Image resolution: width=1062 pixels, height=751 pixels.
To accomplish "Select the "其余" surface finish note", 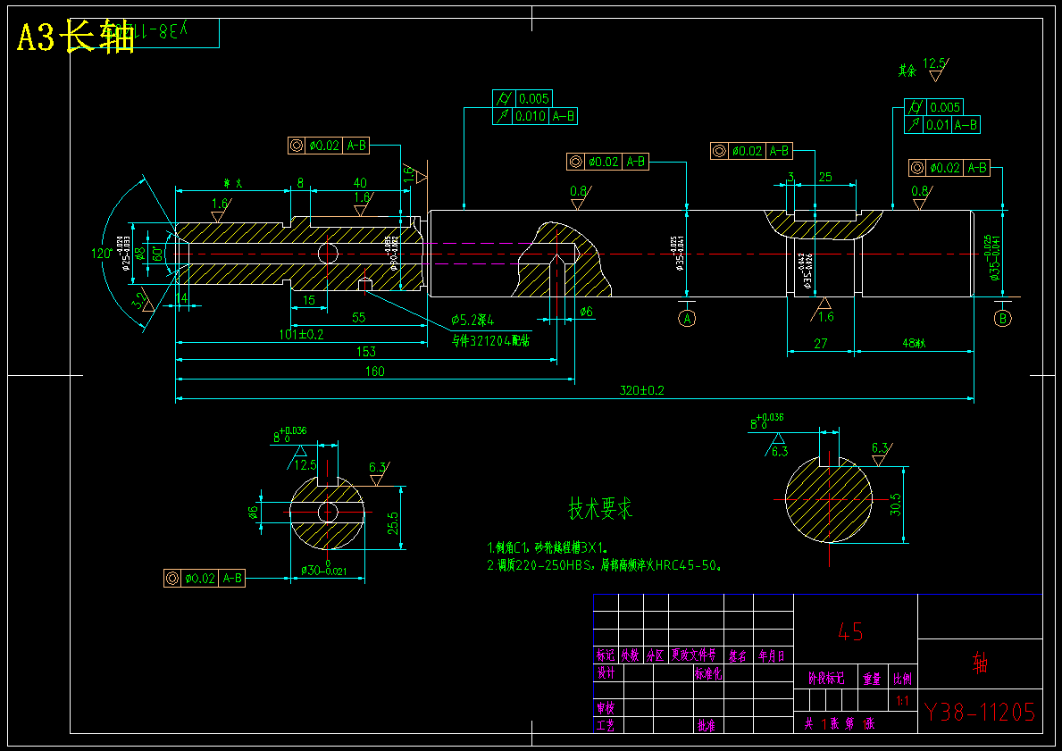I will (907, 71).
